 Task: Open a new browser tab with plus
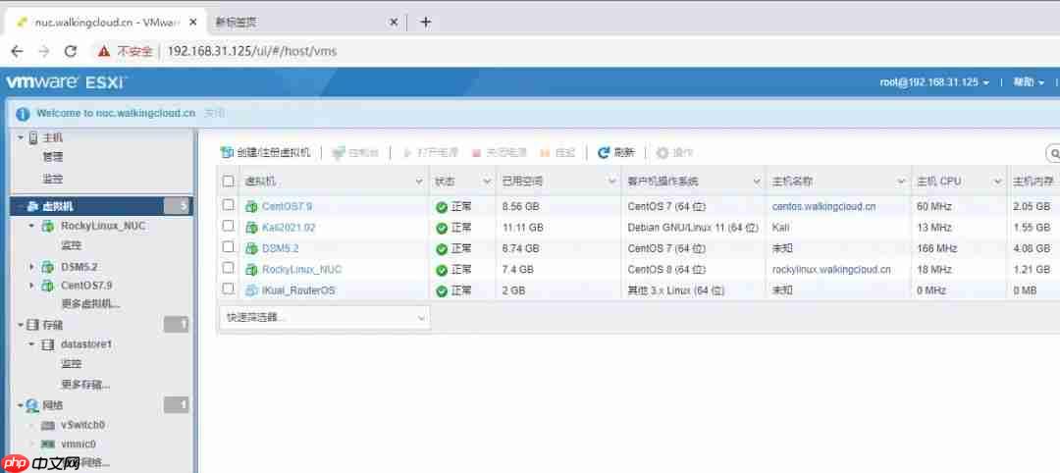click(x=425, y=23)
